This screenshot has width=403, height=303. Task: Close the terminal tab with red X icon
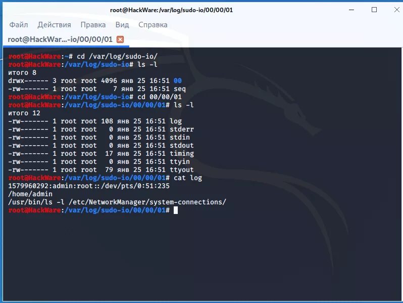(120, 39)
